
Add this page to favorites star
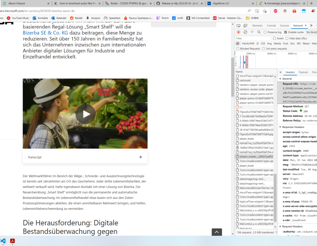265,11
